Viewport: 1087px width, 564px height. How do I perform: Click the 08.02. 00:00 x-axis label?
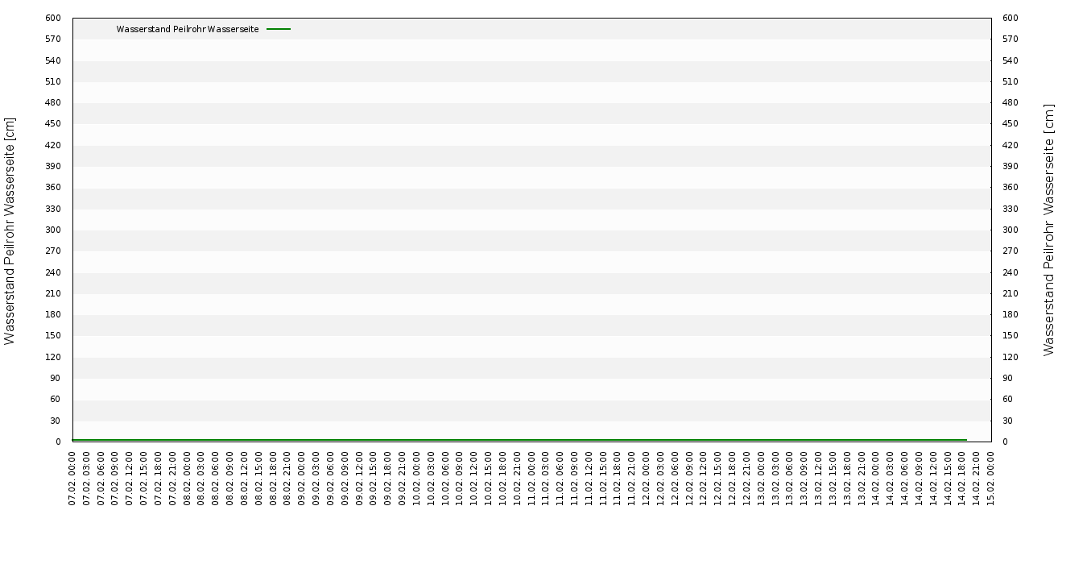point(187,479)
